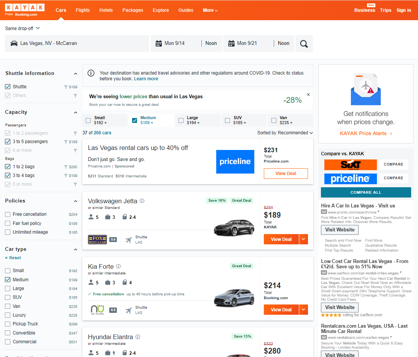This screenshot has height=357, width=418.
Task: Click View Deal for Volkswagen Jetta
Action: (x=281, y=239)
